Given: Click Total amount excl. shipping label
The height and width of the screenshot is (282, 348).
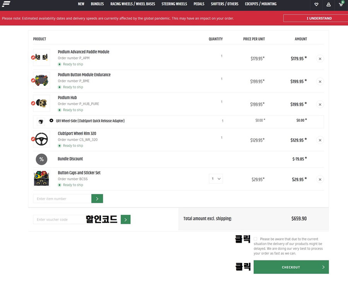Looking at the screenshot, I should click(x=208, y=219).
